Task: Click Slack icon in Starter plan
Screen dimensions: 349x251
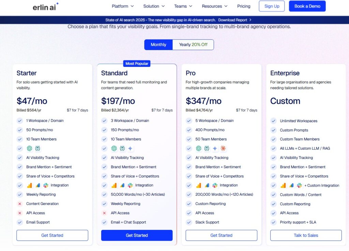Action: point(46,185)
